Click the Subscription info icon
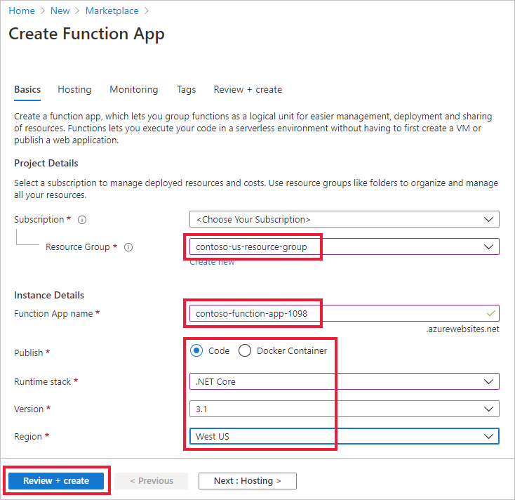 (x=82, y=220)
